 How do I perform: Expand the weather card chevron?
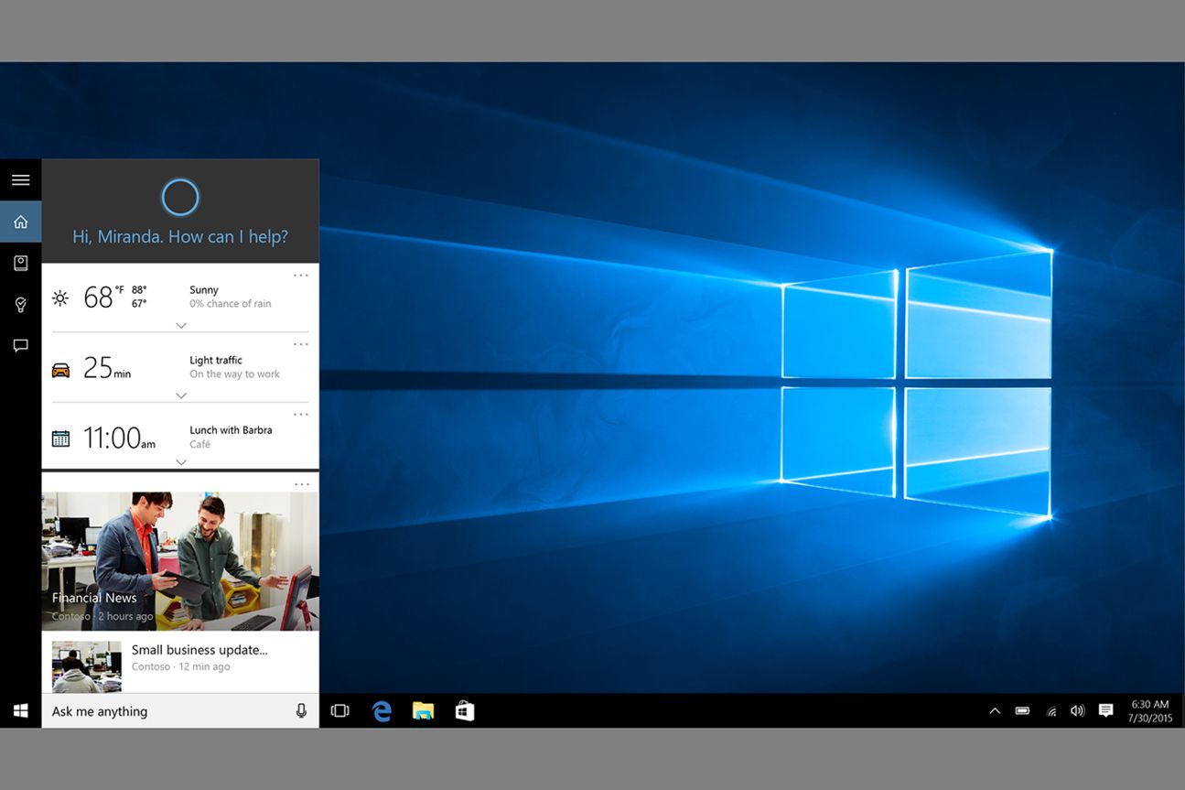[181, 326]
